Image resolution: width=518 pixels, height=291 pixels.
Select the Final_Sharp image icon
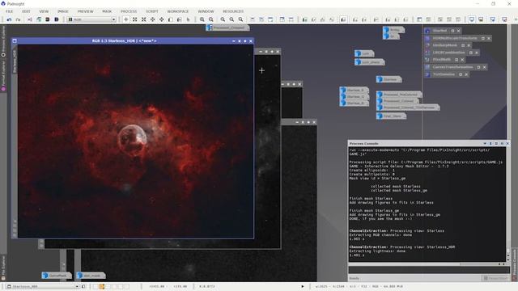coord(391,116)
